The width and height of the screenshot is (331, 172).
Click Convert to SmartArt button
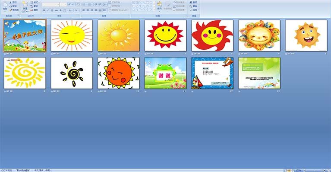[x=118, y=10]
